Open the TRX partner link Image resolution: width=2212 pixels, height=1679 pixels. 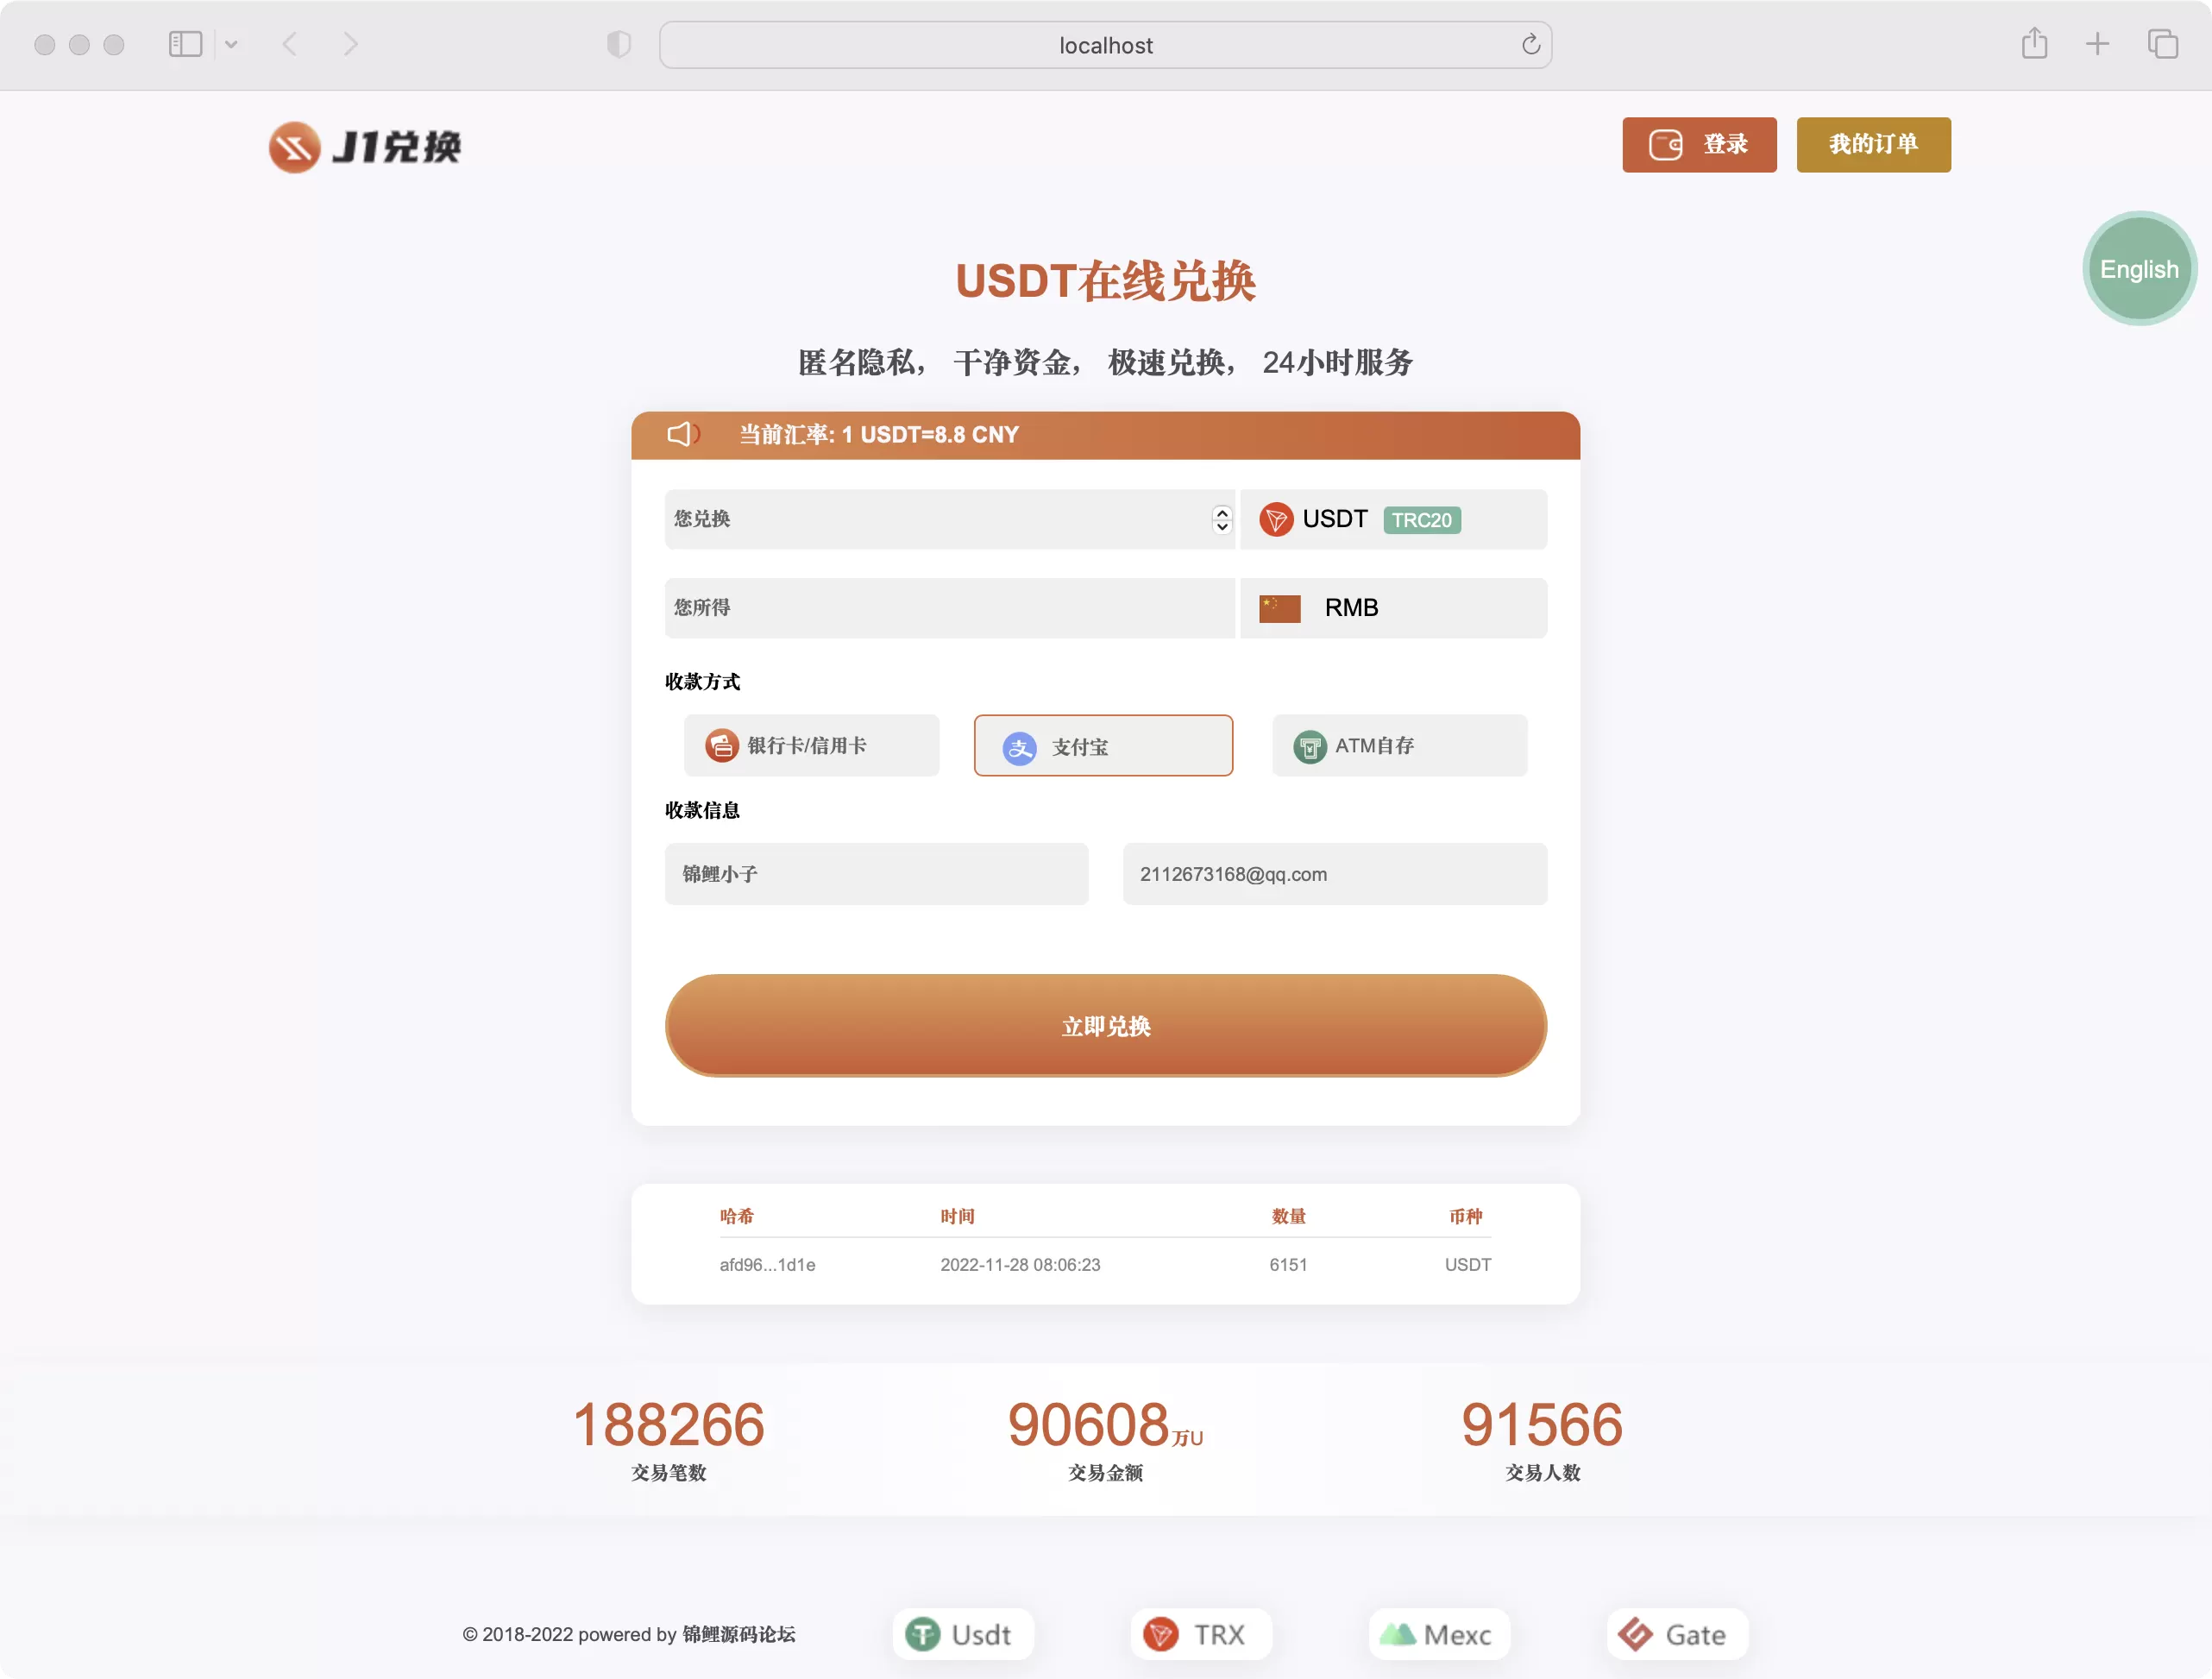1201,1634
